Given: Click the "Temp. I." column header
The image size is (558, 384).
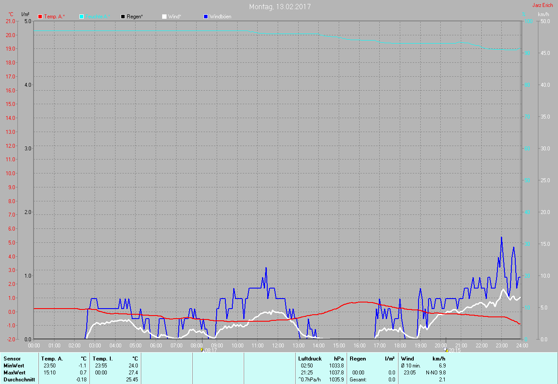Looking at the screenshot, I should pyautogui.click(x=103, y=359).
